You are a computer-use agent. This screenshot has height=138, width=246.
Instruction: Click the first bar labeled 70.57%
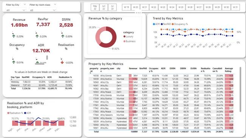coord(15,123)
